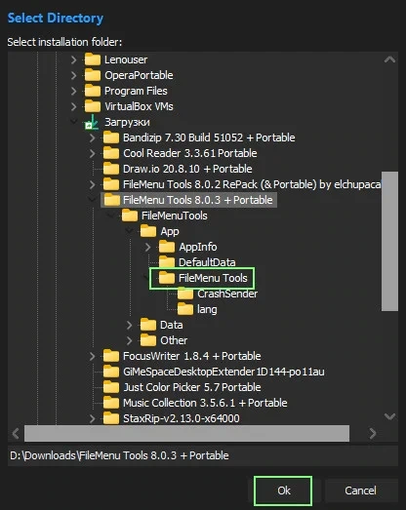Click the CrashSender folder icon
Image resolution: width=406 pixels, height=510 pixels.
point(185,294)
